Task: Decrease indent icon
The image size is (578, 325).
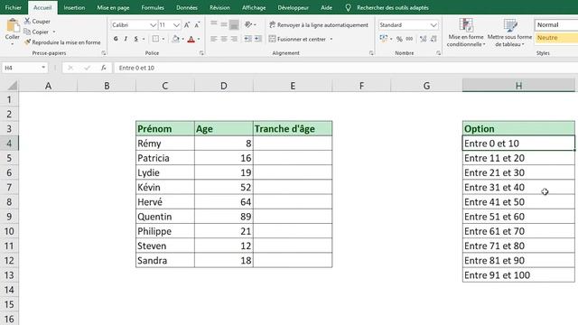Action: tap(248, 39)
